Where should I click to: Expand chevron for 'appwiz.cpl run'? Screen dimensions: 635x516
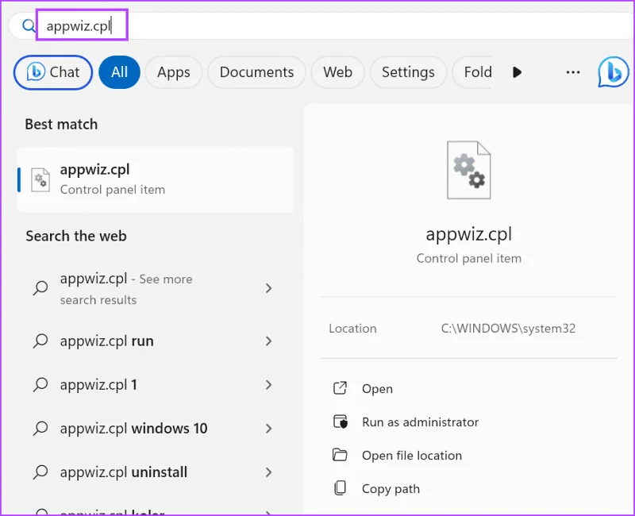268,341
